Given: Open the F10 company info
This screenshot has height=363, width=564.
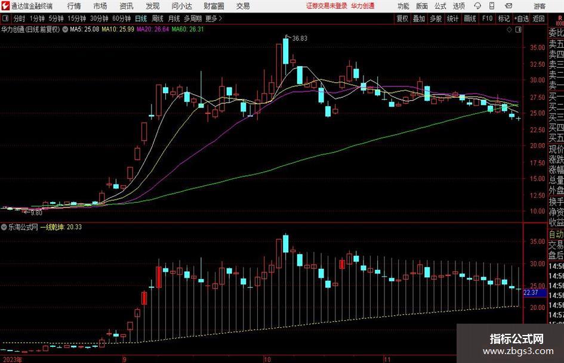Looking at the screenshot, I should pyautogui.click(x=487, y=18).
